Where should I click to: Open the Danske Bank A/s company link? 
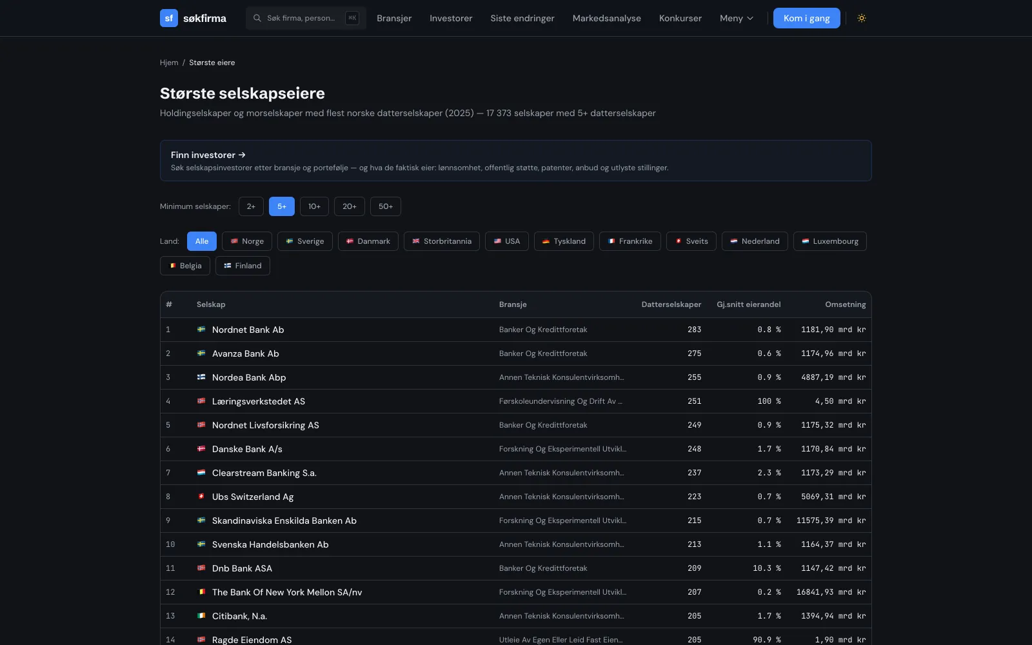tap(247, 449)
